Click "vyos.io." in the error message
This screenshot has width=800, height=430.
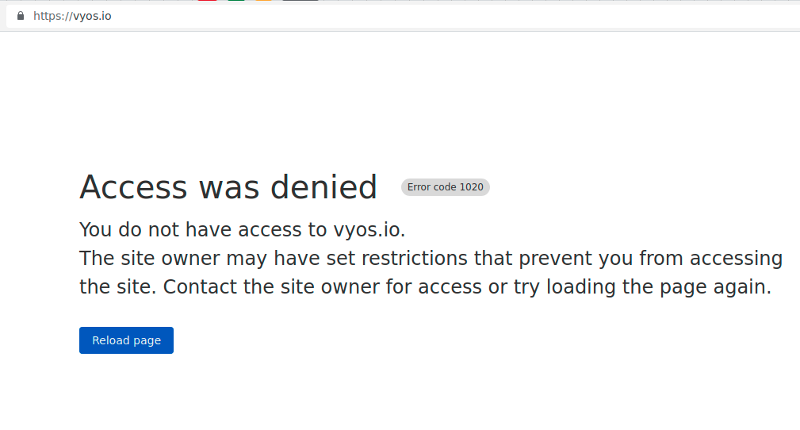pos(368,230)
